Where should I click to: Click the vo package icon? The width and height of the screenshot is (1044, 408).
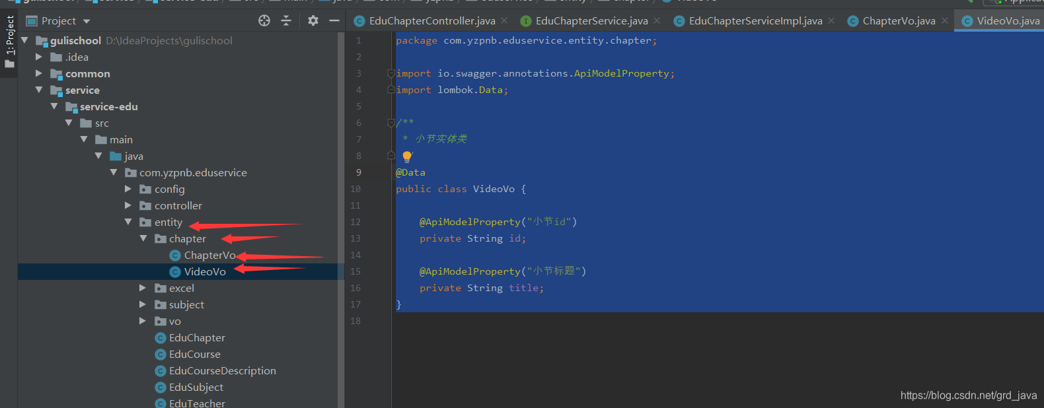pos(160,322)
